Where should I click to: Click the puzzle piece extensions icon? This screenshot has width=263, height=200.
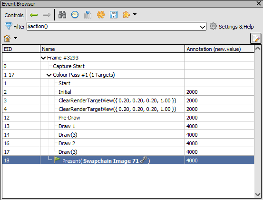[x=127, y=15]
